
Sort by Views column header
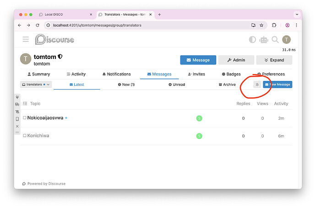[262, 104]
